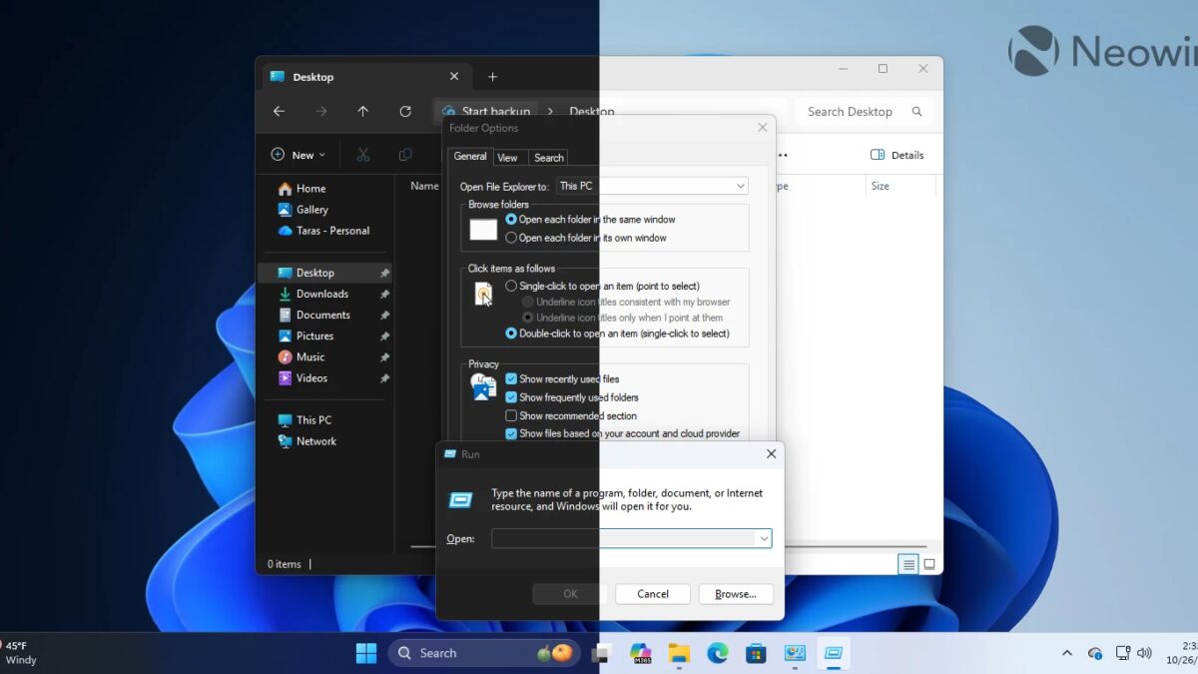
Task: Switch to Search tab in Folder Options
Action: [548, 158]
